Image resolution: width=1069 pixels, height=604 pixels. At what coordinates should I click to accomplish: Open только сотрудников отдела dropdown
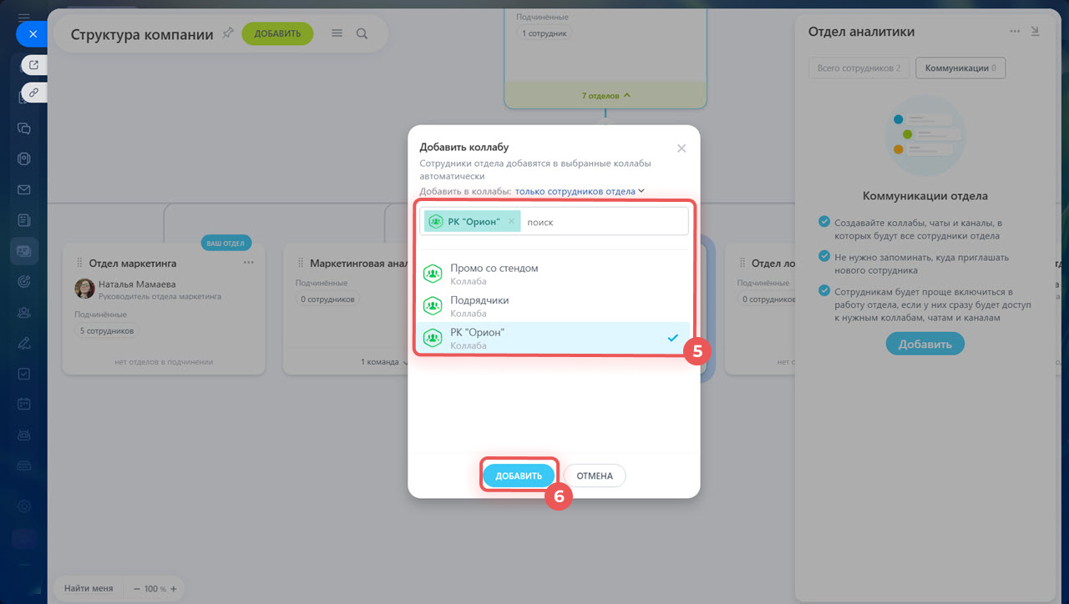(580, 191)
